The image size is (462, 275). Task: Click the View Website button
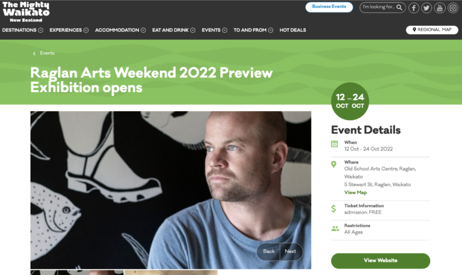click(x=380, y=261)
